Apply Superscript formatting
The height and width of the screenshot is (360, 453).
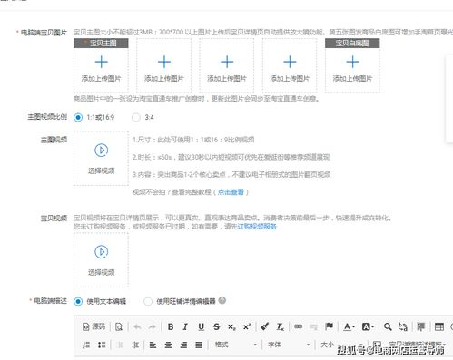[247, 326]
